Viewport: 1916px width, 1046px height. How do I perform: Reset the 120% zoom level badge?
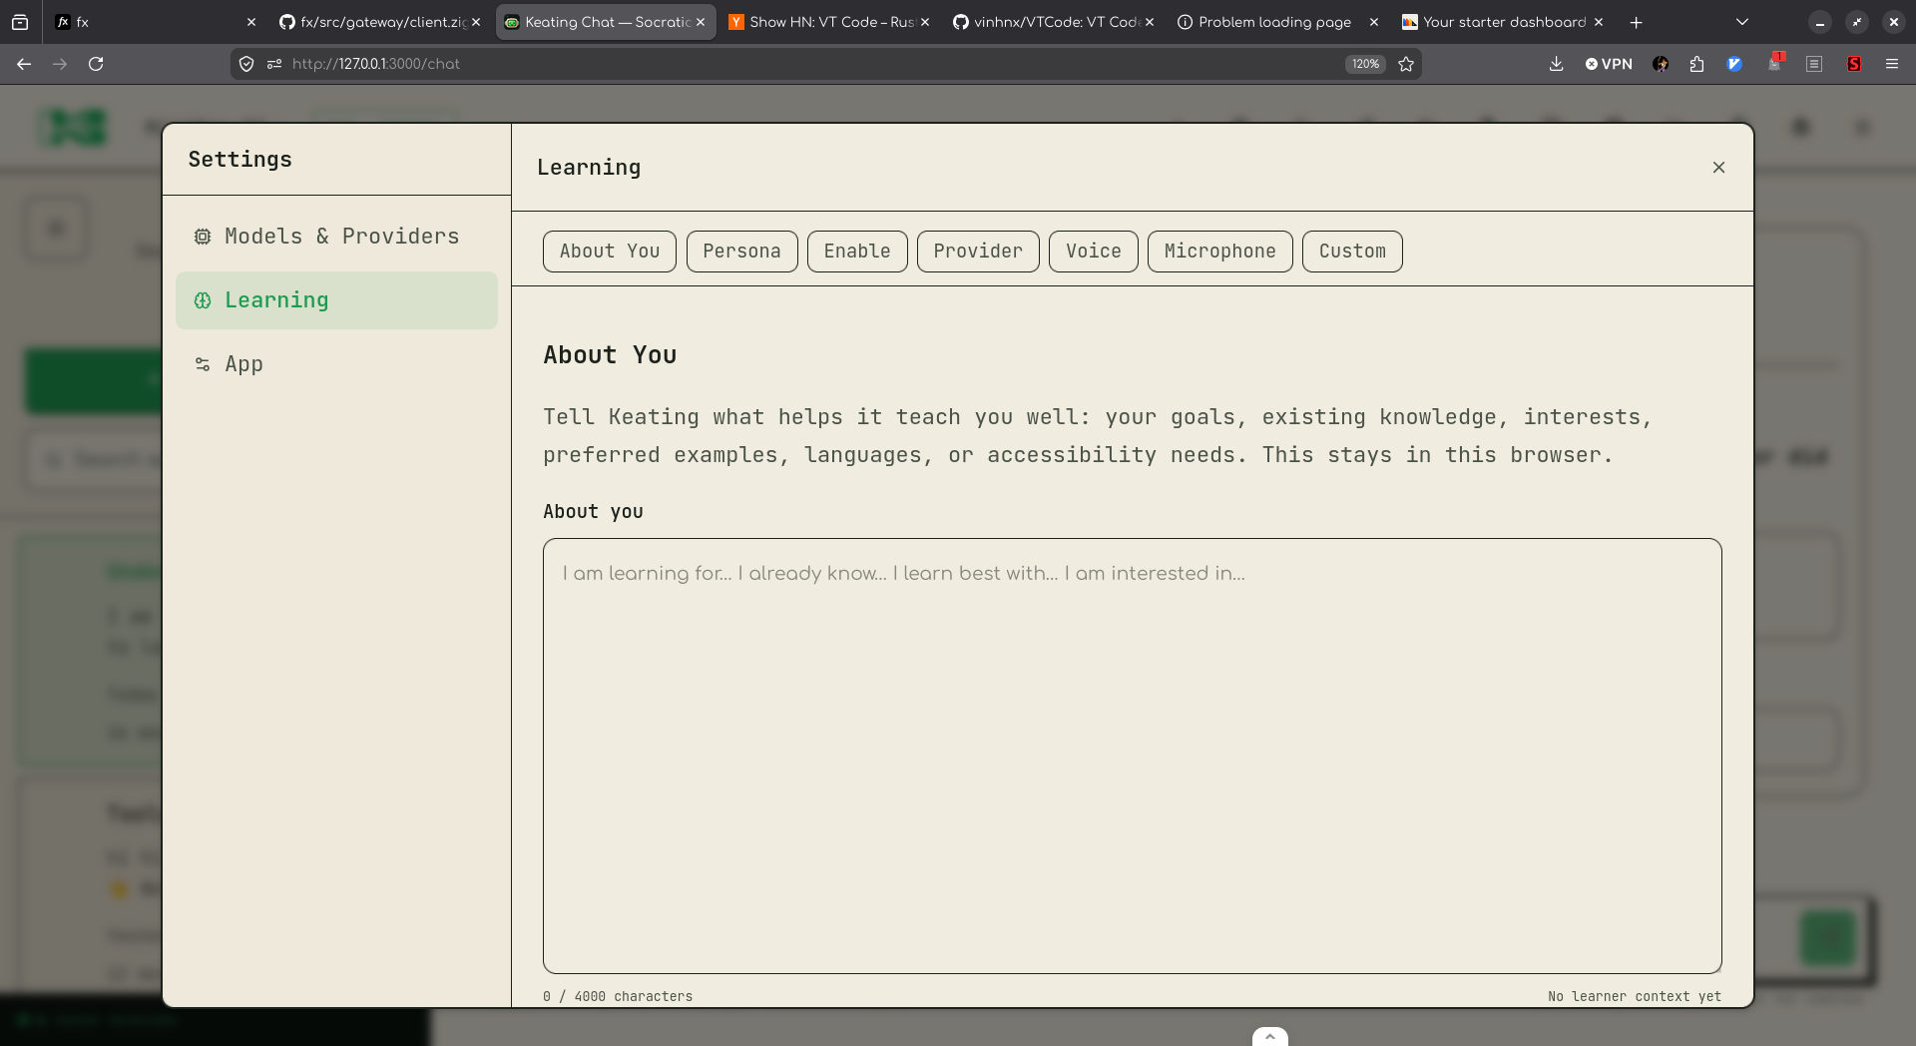(1365, 64)
